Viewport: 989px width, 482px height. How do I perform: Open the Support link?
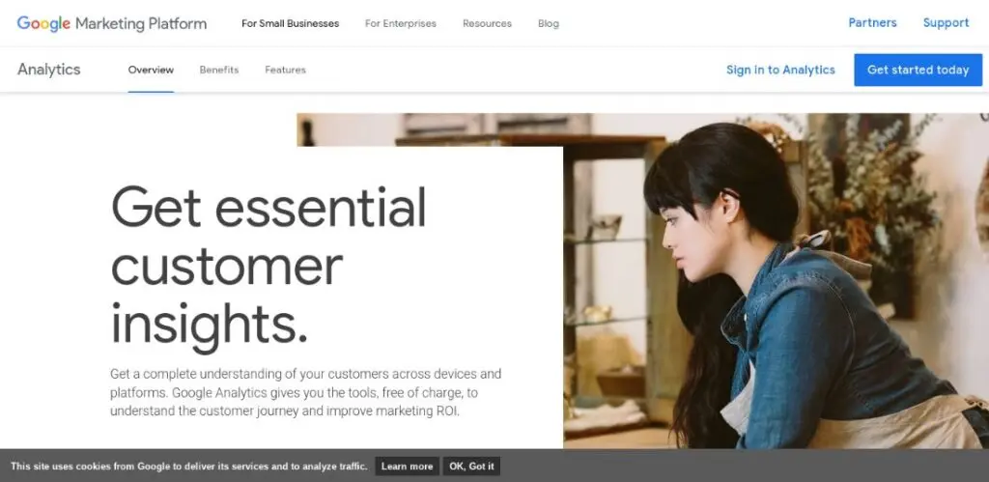(946, 23)
